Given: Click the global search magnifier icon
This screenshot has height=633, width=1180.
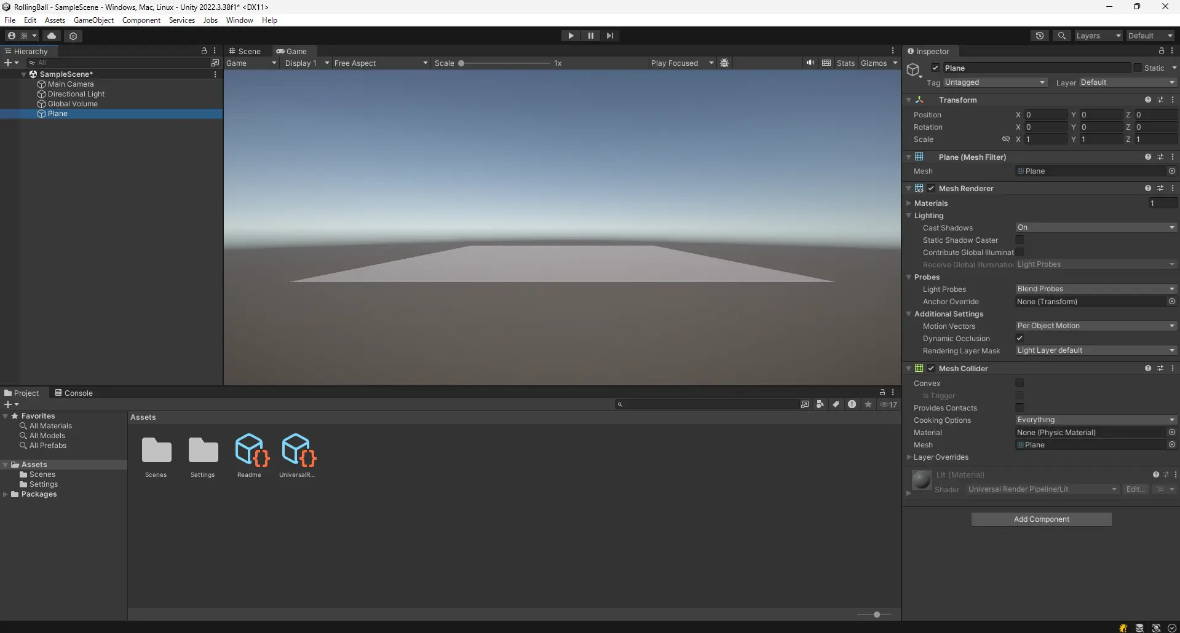Looking at the screenshot, I should (1061, 36).
